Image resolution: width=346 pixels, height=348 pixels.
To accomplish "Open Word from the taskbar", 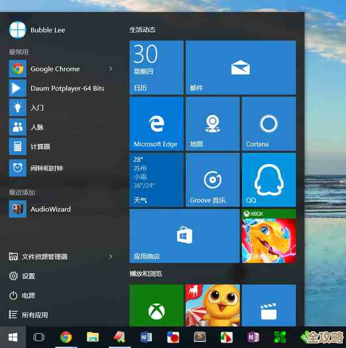I will 146,337.
